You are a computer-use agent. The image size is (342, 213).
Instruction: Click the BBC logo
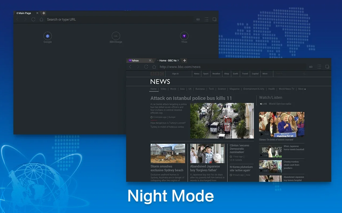coord(157,74)
